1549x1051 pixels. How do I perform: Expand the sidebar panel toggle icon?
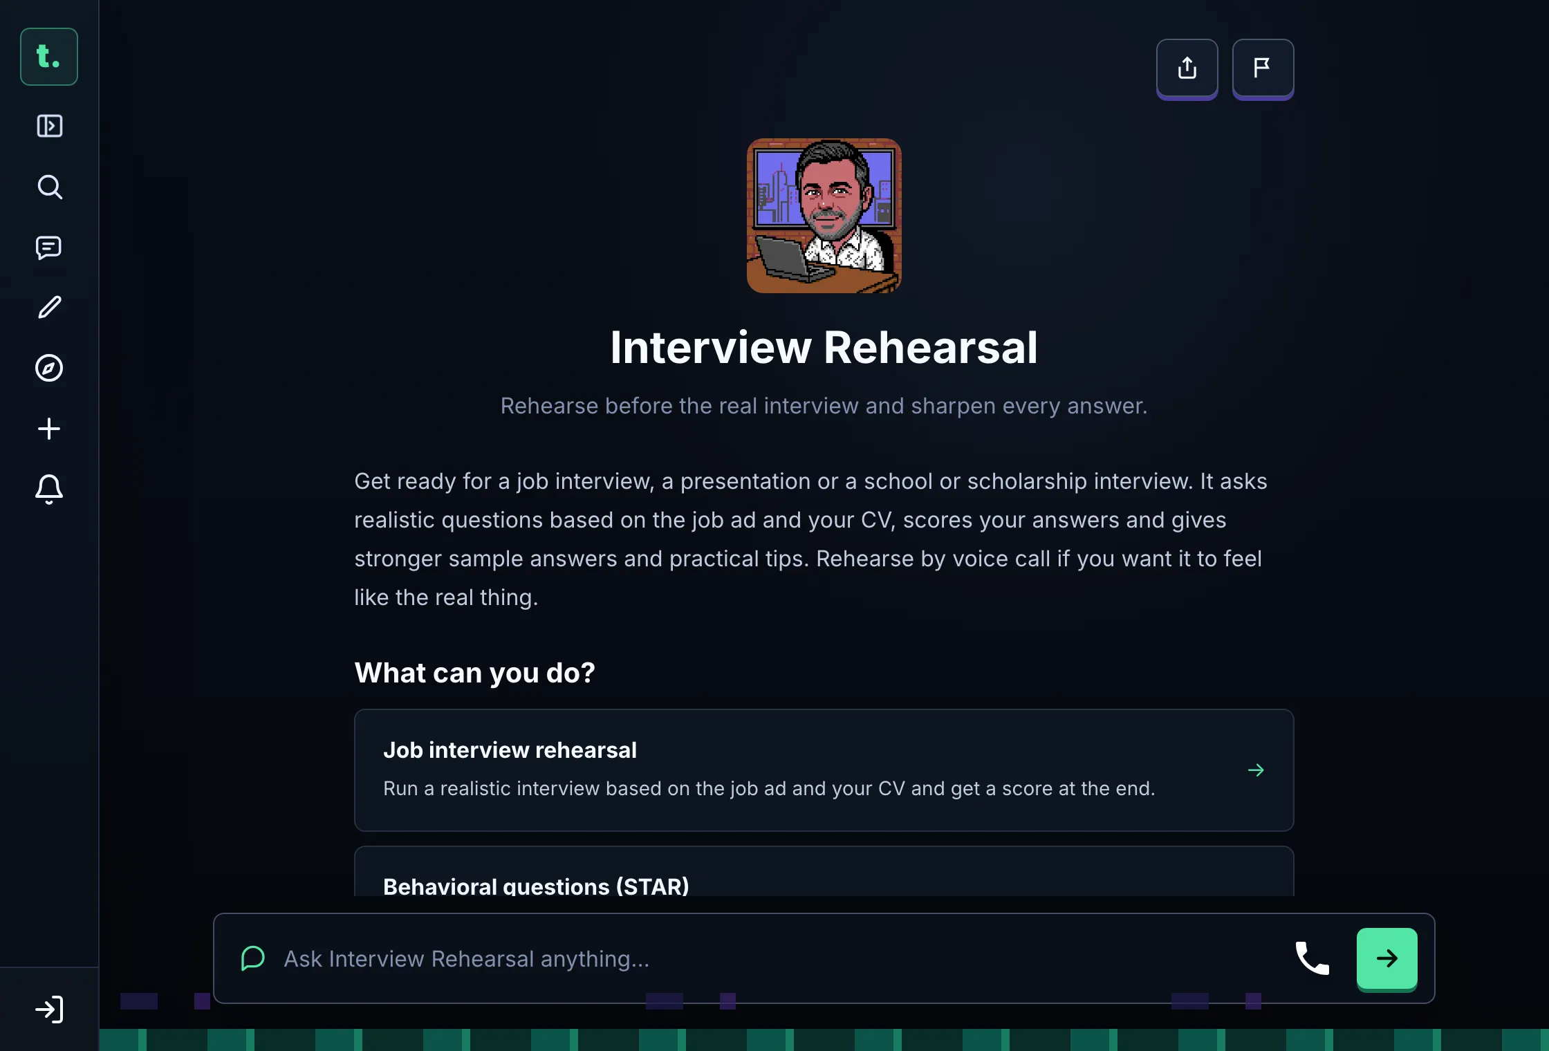point(49,126)
